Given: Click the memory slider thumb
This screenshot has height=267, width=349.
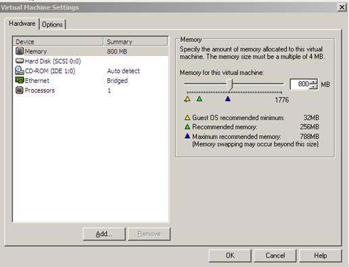Looking at the screenshot, I should coord(230,84).
